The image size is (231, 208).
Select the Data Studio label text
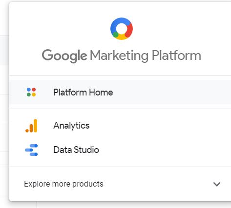76,150
